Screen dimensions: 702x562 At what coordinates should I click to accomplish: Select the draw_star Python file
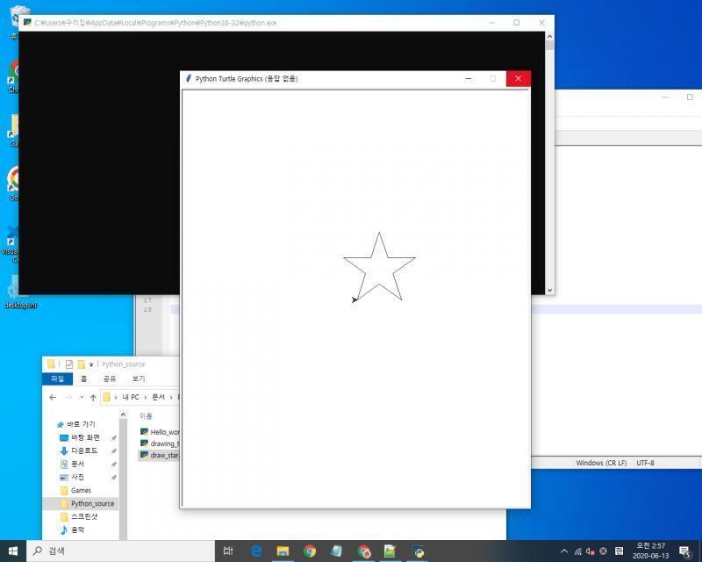[x=160, y=455]
